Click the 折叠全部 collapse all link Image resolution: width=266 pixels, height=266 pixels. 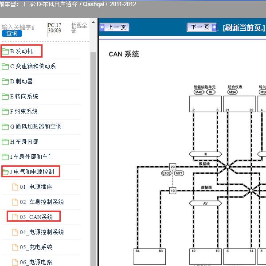tap(79, 28)
